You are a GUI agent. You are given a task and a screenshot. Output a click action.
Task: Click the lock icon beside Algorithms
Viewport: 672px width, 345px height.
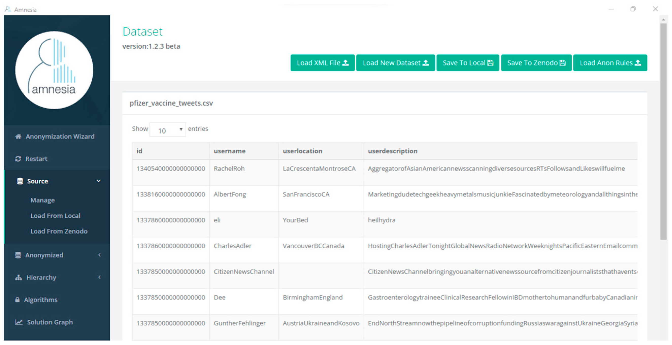[18, 300]
